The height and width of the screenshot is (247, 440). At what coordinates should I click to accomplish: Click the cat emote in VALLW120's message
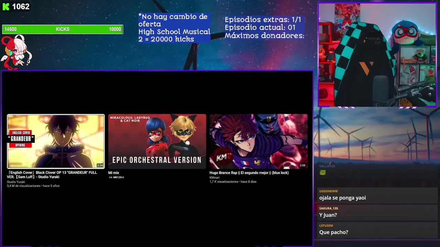pyautogui.click(x=322, y=173)
